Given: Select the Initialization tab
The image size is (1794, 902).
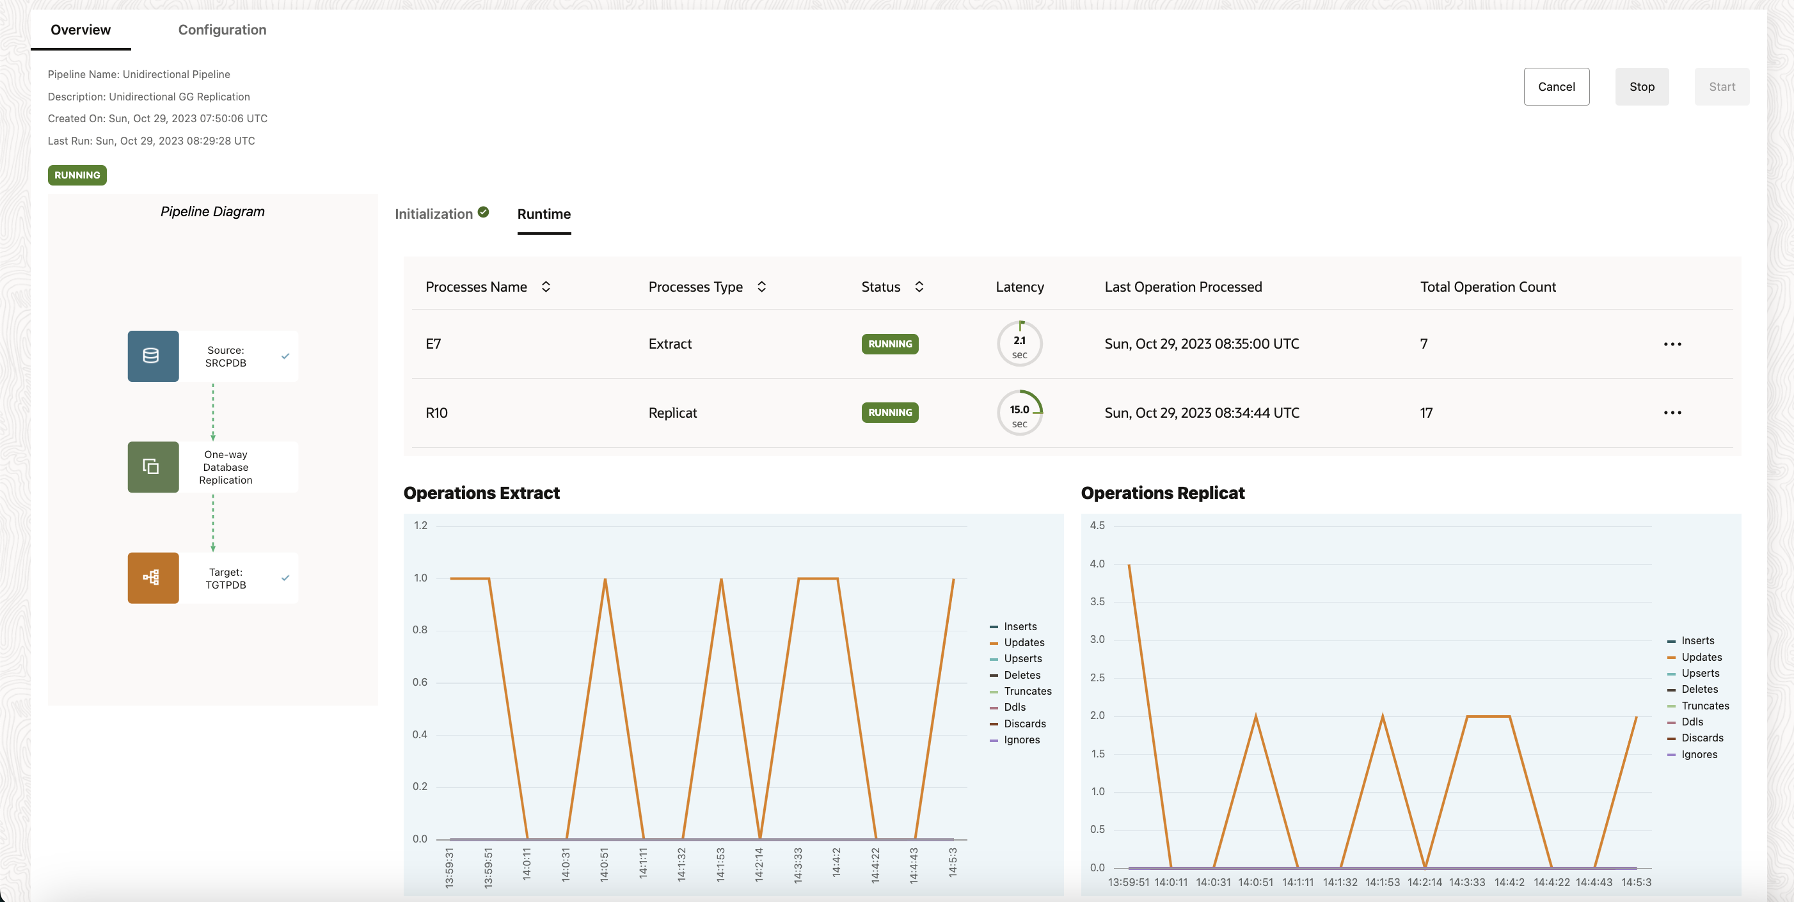Looking at the screenshot, I should [x=433, y=214].
